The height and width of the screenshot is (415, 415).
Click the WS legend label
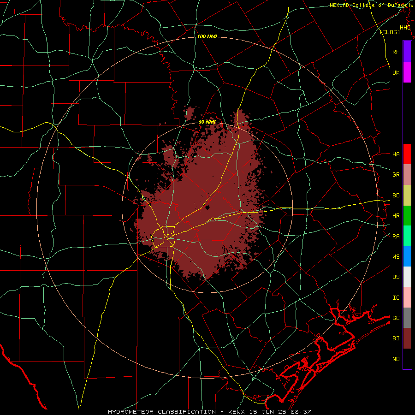[396, 257]
